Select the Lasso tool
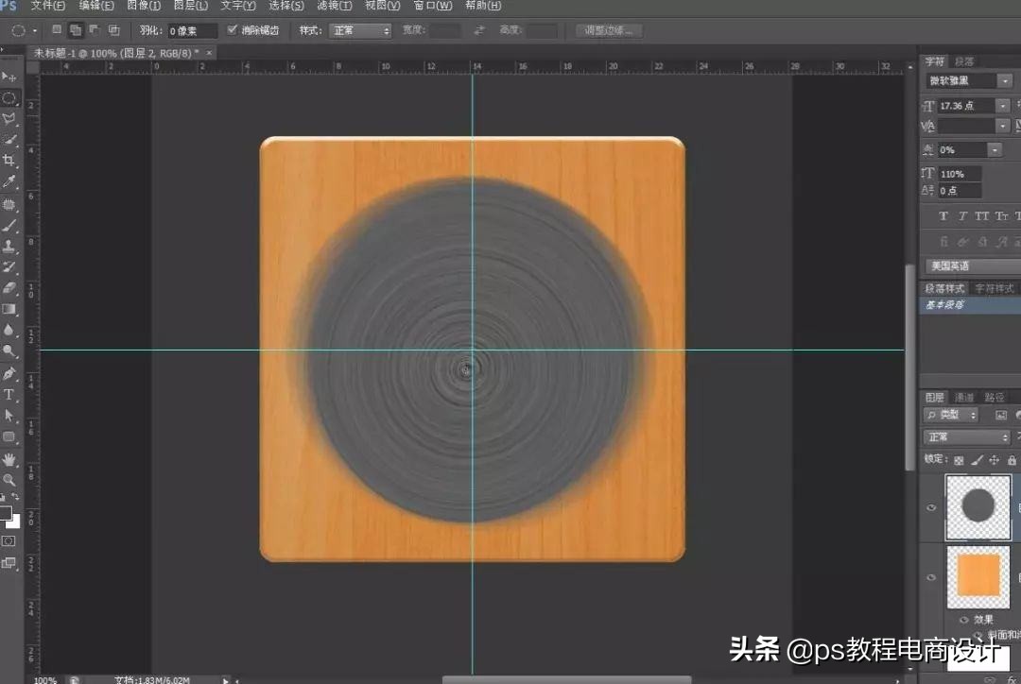Viewport: 1021px width, 684px height. point(9,119)
